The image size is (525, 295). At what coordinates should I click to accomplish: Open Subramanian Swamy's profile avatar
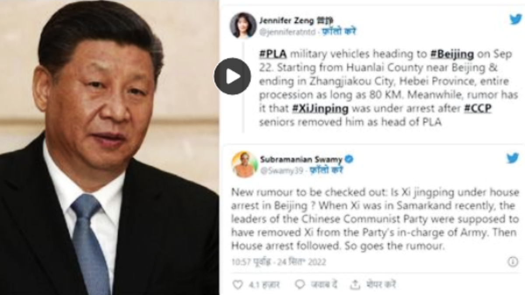coord(244,164)
